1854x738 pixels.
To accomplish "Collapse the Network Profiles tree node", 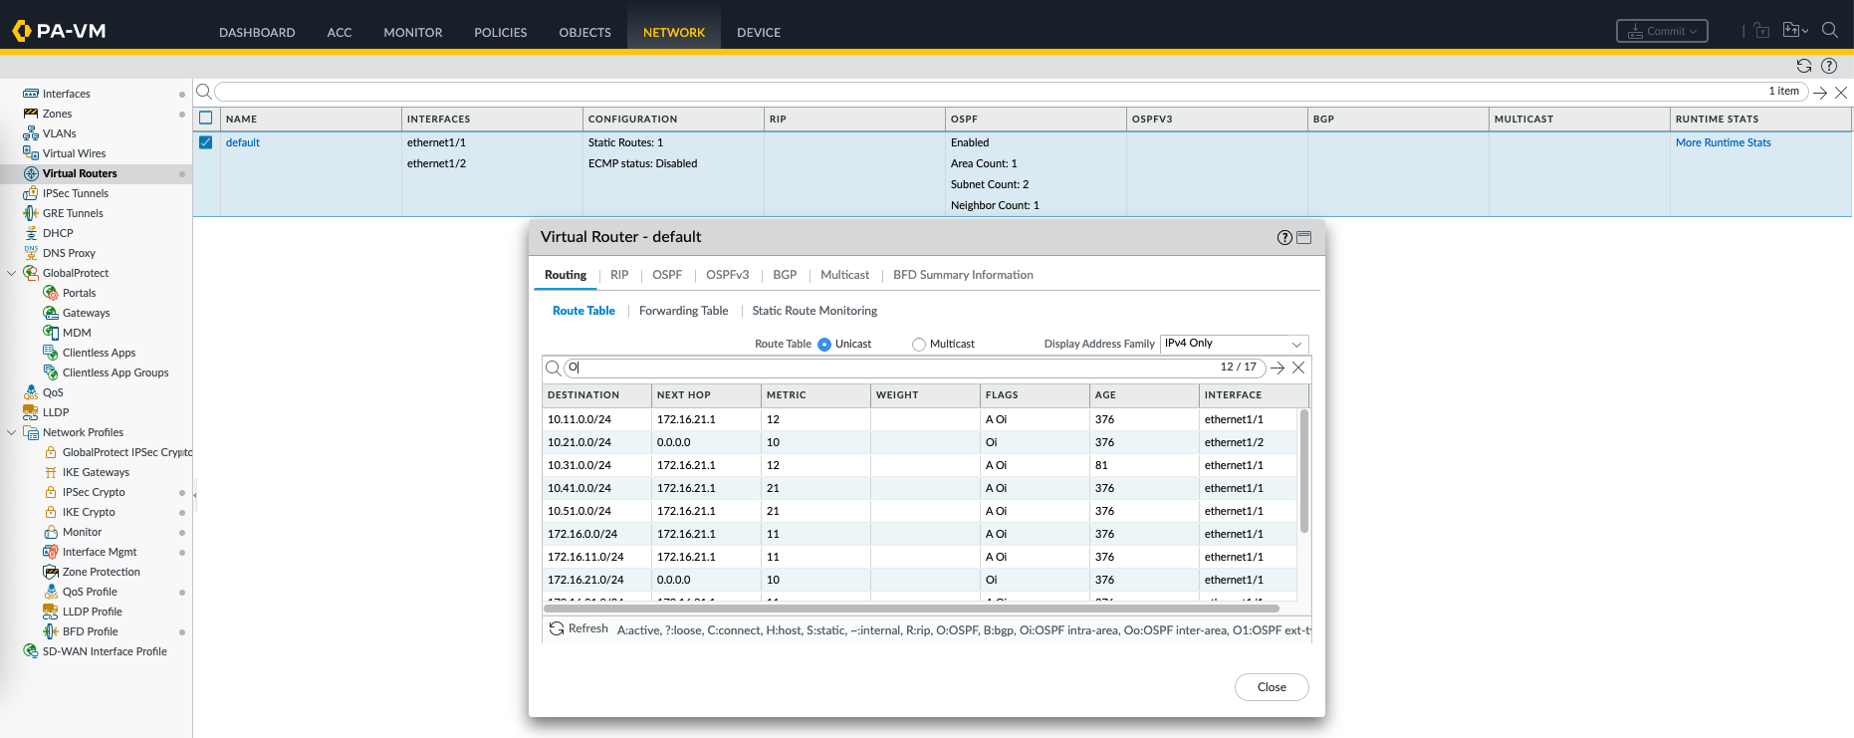I will coord(12,432).
